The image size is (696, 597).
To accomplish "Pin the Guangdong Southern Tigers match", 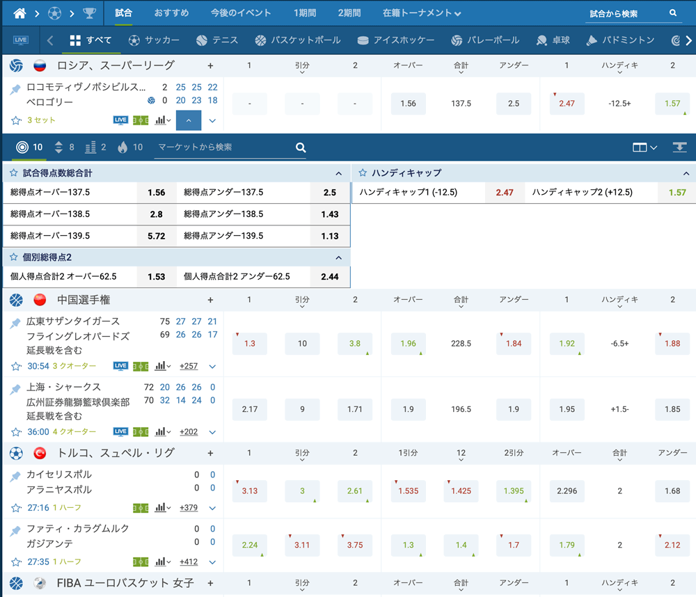I will point(15,324).
